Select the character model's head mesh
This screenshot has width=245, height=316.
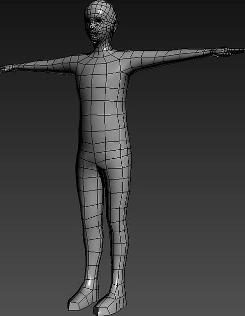pyautogui.click(x=101, y=22)
